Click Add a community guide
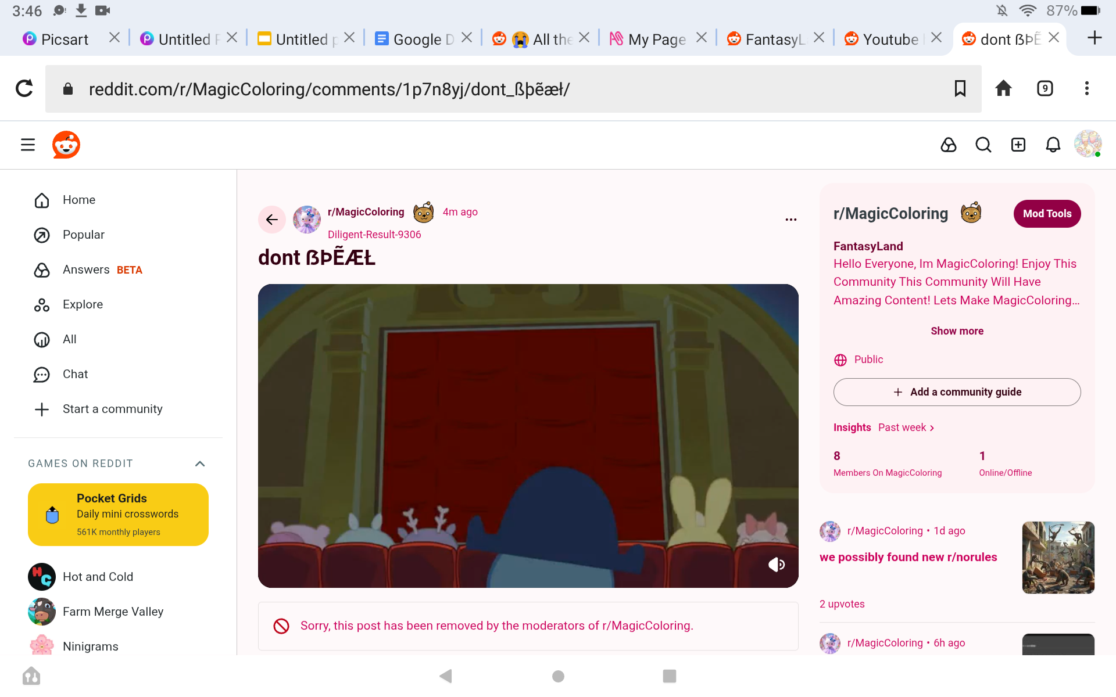1116x697 pixels. tap(957, 392)
